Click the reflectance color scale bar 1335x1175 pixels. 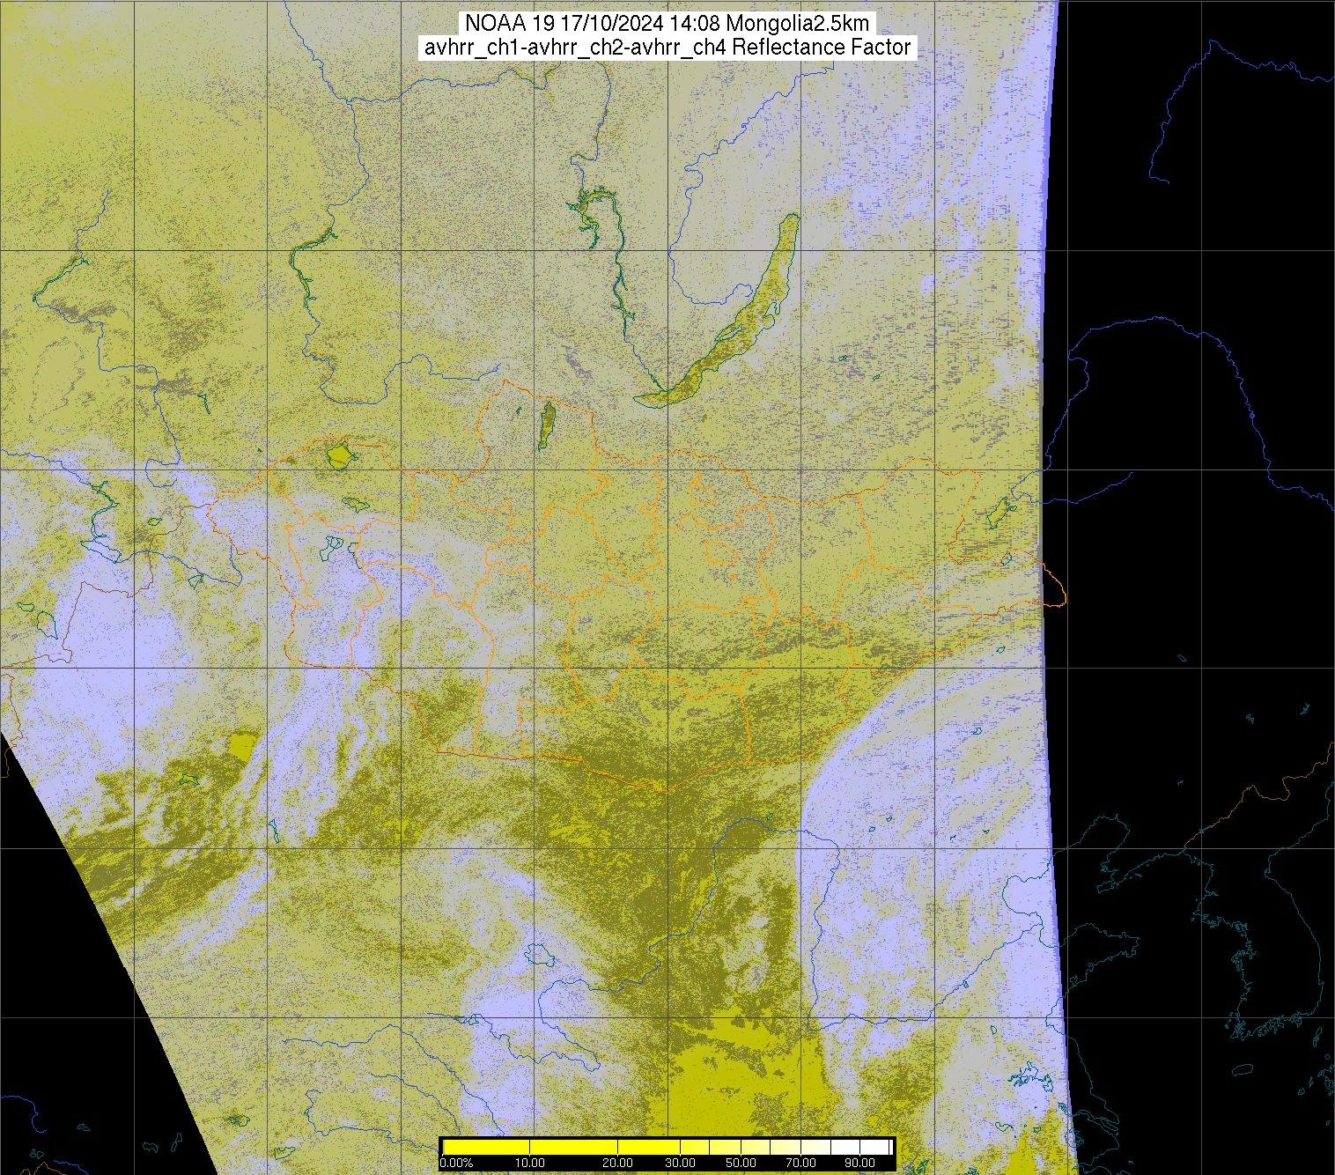pyautogui.click(x=667, y=1147)
